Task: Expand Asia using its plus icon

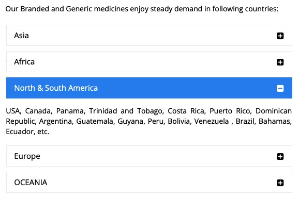Action: 280,36
